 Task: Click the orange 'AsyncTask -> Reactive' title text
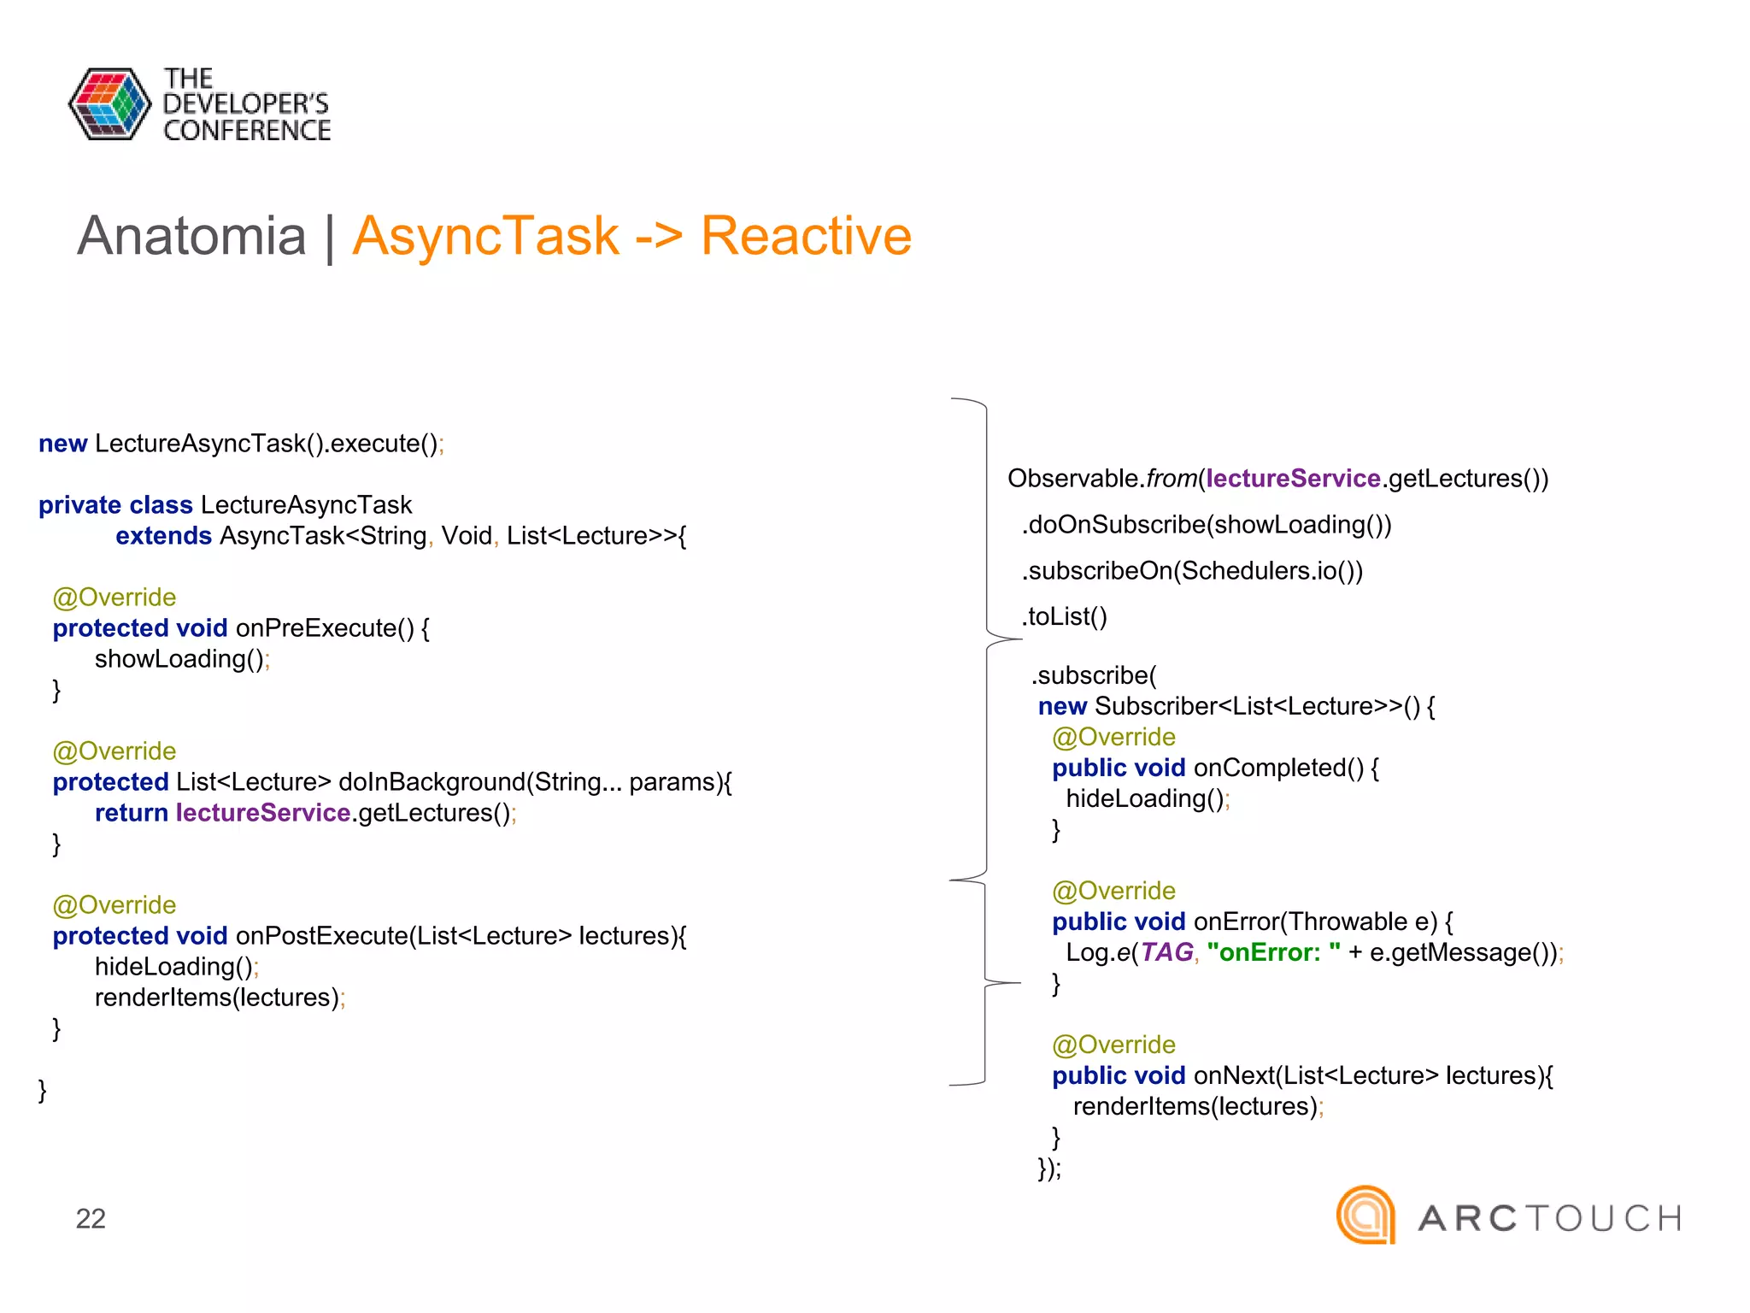632,235
